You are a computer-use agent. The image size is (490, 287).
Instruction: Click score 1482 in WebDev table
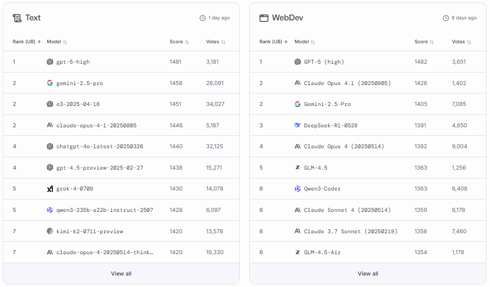click(x=421, y=62)
